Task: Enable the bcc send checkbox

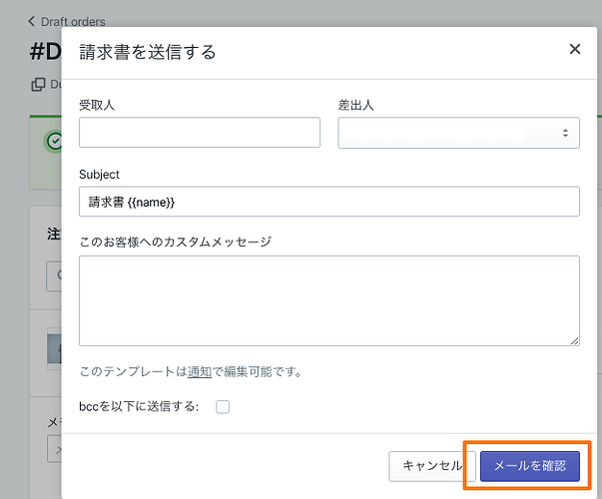Action: point(223,406)
